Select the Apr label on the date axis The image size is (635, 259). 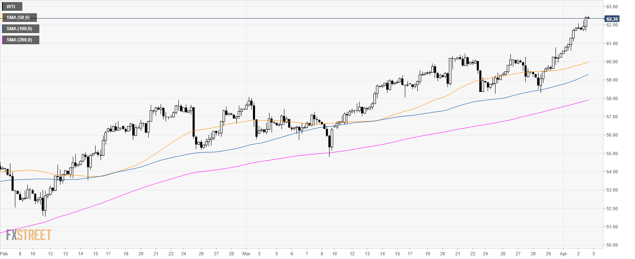pos(563,252)
